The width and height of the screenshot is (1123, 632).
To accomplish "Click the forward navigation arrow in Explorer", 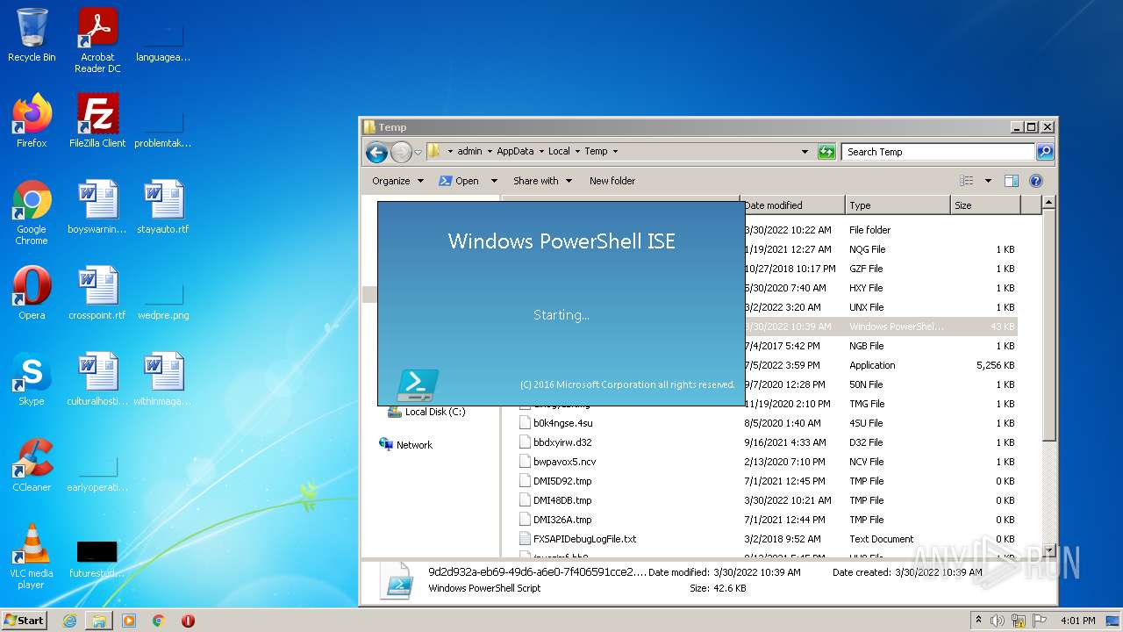I will tap(401, 152).
